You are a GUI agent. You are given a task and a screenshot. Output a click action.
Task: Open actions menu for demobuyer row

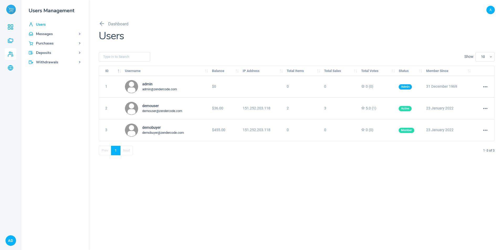[x=485, y=130]
